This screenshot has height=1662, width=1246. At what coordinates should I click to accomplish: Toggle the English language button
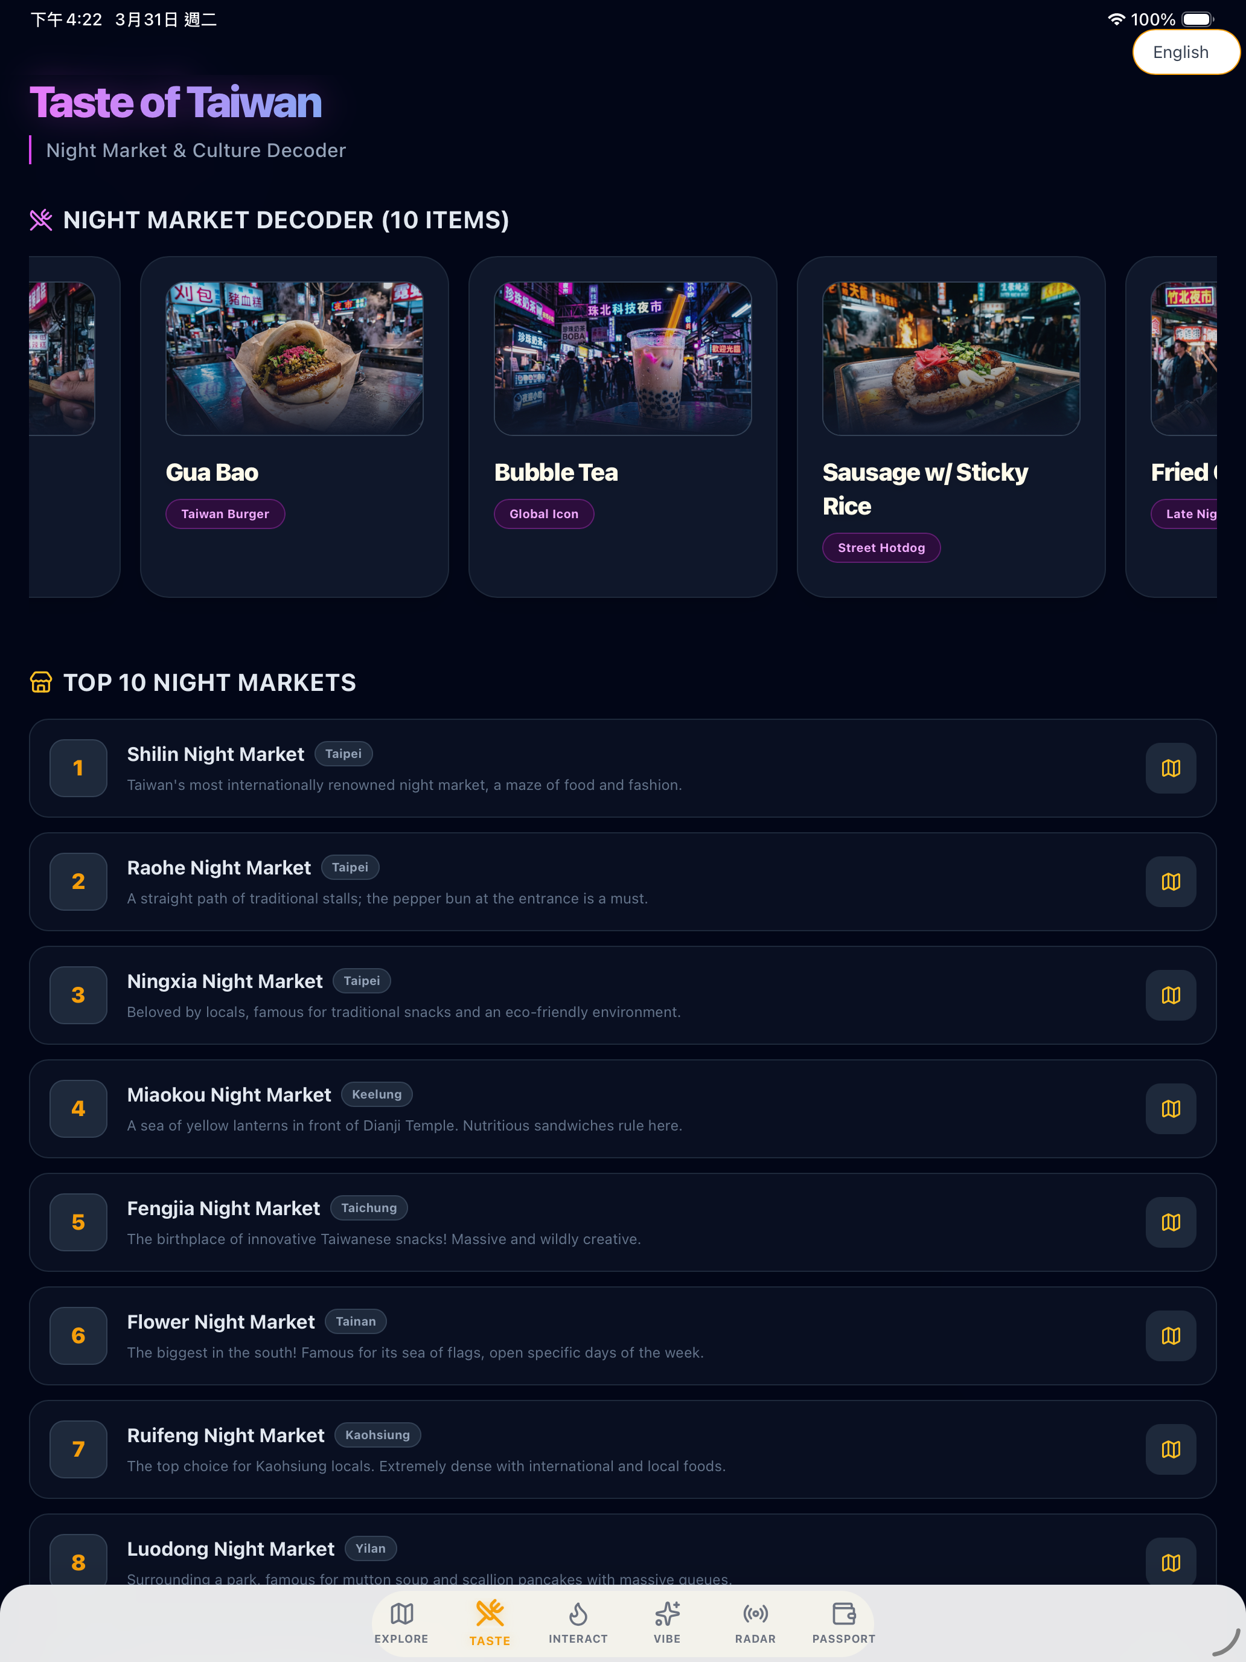pyautogui.click(x=1185, y=52)
